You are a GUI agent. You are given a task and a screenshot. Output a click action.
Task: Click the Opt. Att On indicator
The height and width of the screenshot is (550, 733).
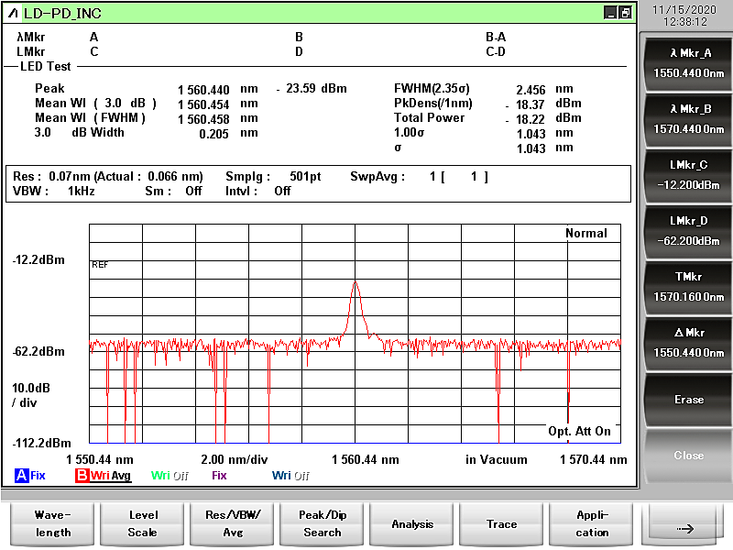coord(579,431)
